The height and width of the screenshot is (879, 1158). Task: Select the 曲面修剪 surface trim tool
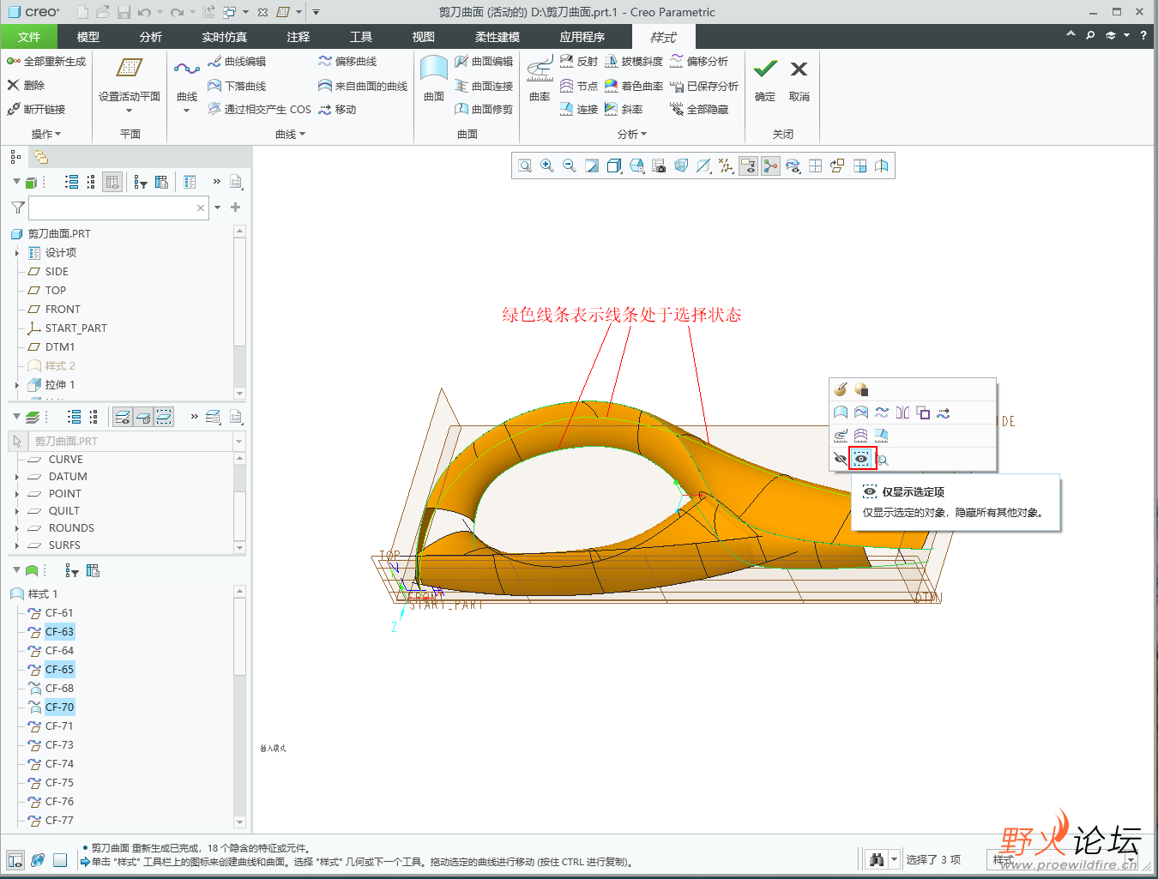click(x=484, y=110)
